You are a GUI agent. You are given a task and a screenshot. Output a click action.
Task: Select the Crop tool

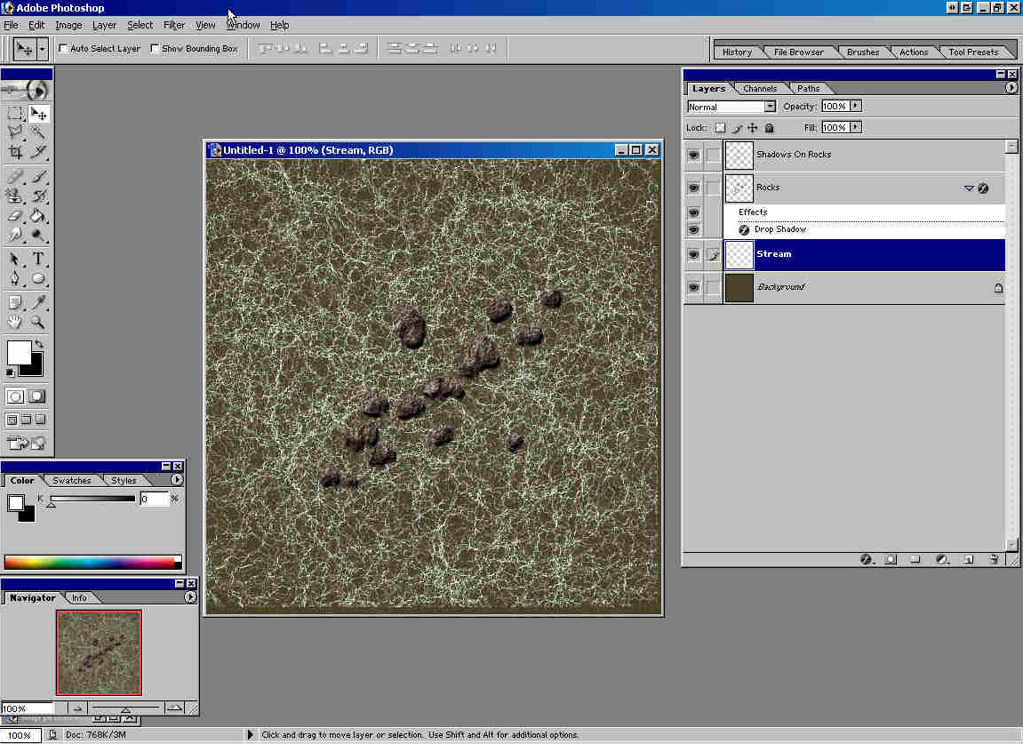click(15, 152)
